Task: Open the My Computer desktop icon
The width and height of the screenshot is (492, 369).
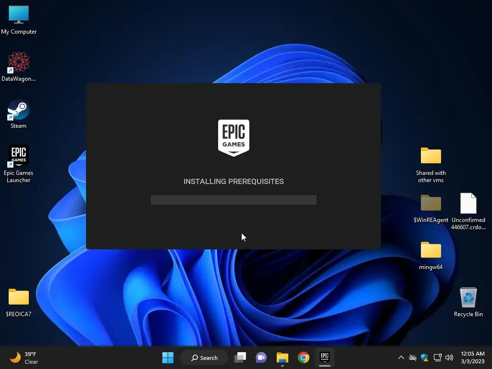Action: pyautogui.click(x=19, y=20)
